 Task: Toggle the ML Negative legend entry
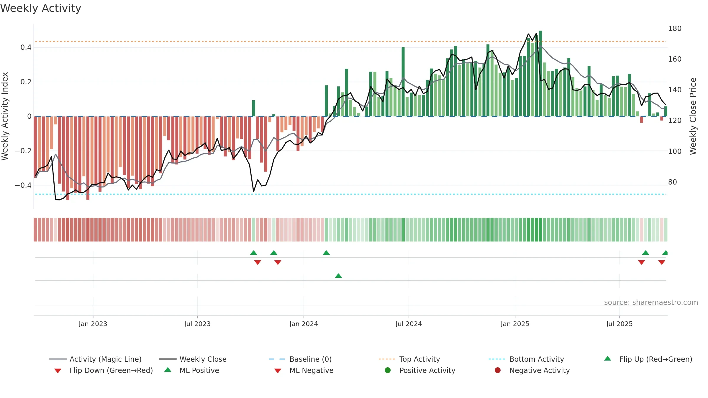tap(304, 370)
